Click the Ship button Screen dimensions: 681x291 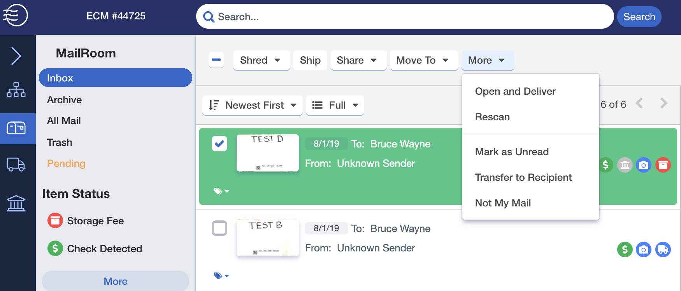[x=310, y=60]
